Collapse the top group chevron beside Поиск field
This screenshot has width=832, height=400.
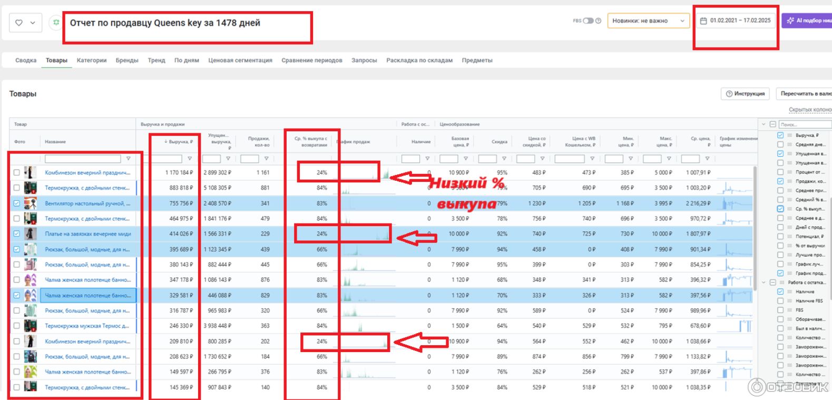764,124
